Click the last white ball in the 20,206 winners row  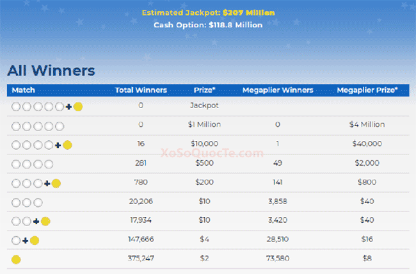click(38, 203)
